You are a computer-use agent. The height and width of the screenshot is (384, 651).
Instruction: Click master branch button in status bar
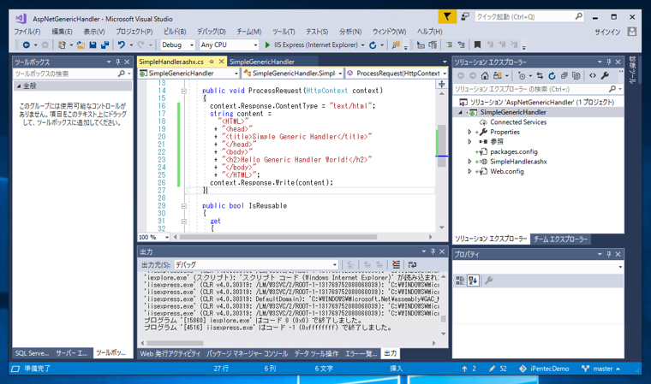[603, 369]
